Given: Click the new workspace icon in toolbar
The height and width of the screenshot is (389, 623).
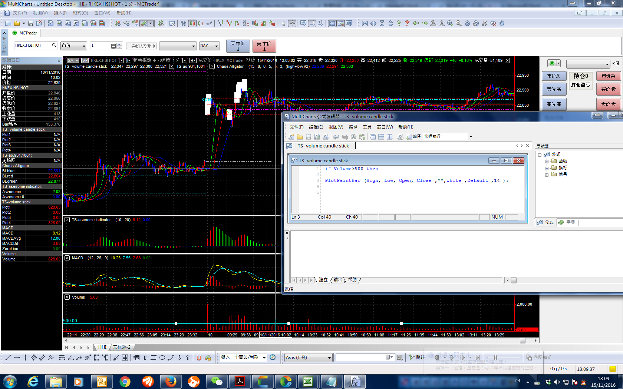Looking at the screenshot, I should (x=8, y=23).
